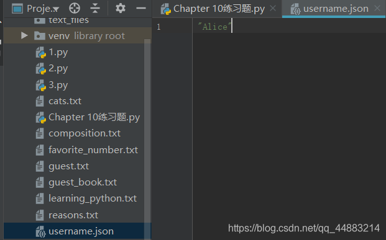Click the Python icon beside 2.py

click(x=40, y=69)
